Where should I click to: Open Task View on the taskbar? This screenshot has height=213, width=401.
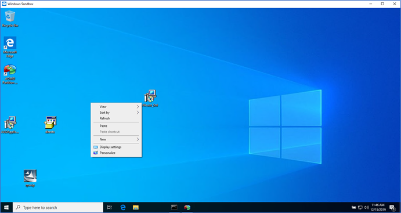point(110,207)
